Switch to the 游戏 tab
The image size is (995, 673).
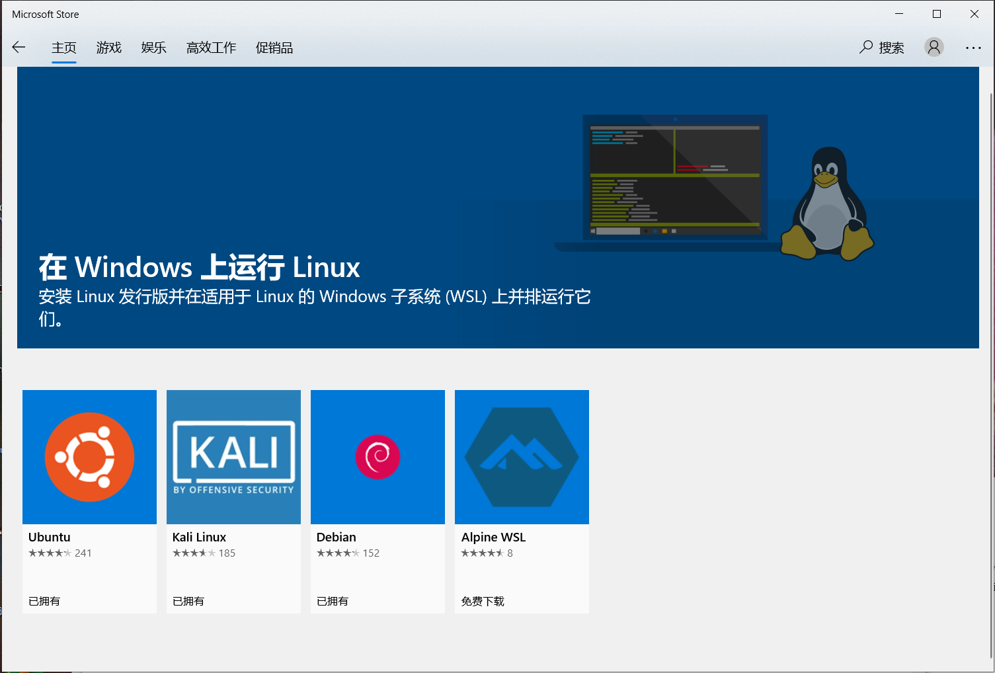coord(109,48)
